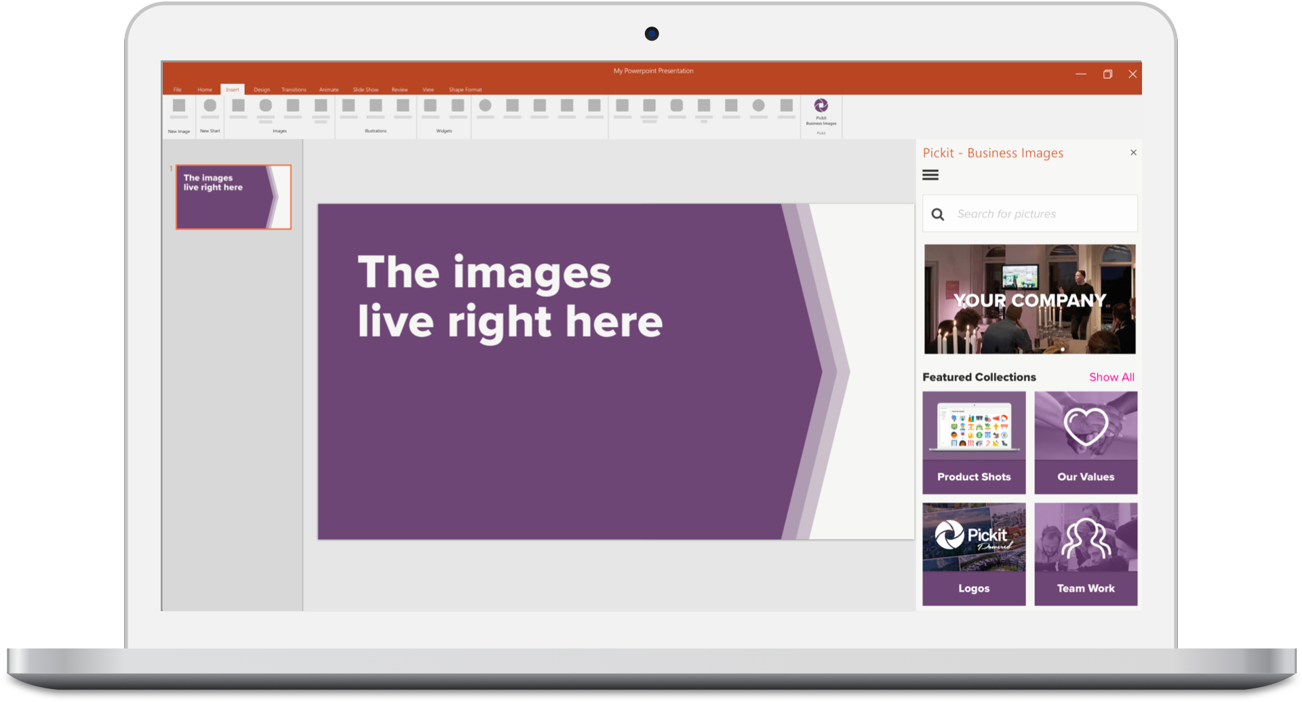Switch to the Slide Show tab
Viewport: 1302px width, 702px height.
click(x=366, y=90)
